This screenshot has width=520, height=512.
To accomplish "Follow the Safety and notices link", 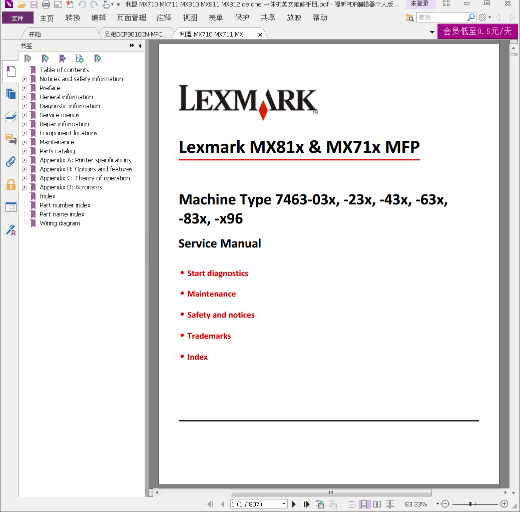I will [x=221, y=315].
